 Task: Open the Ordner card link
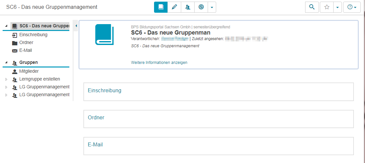(x=96, y=117)
